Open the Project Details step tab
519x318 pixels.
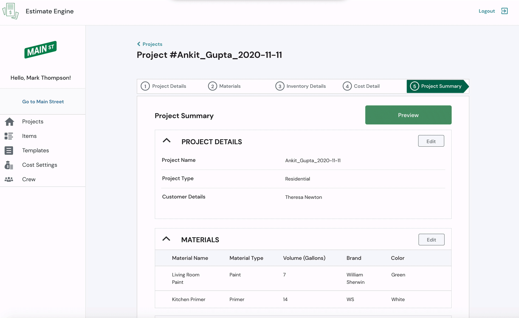pos(164,86)
